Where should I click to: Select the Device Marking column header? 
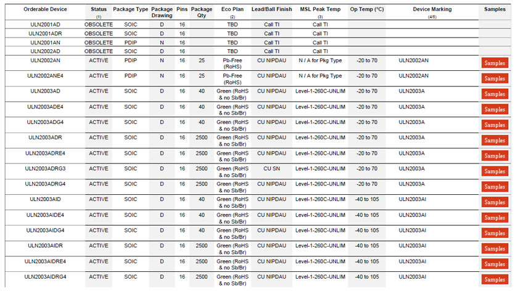(432, 10)
